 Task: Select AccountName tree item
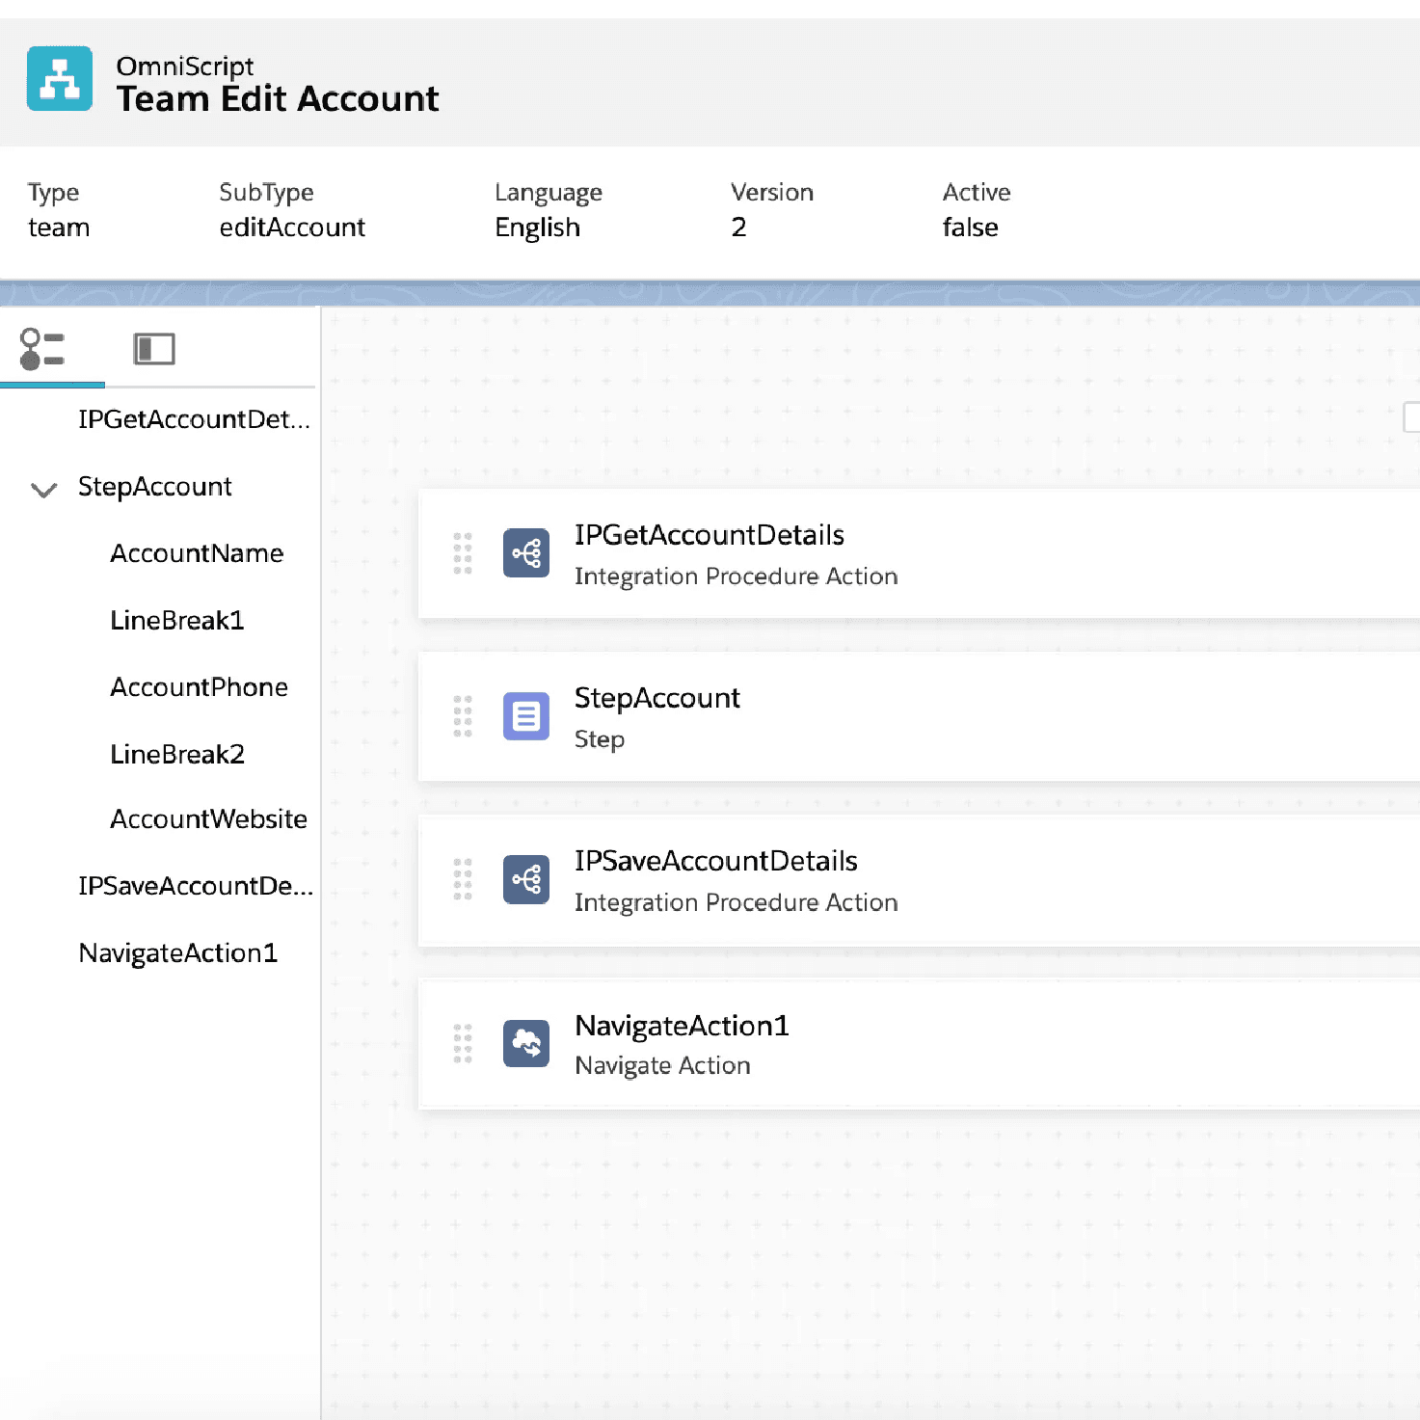tap(197, 553)
